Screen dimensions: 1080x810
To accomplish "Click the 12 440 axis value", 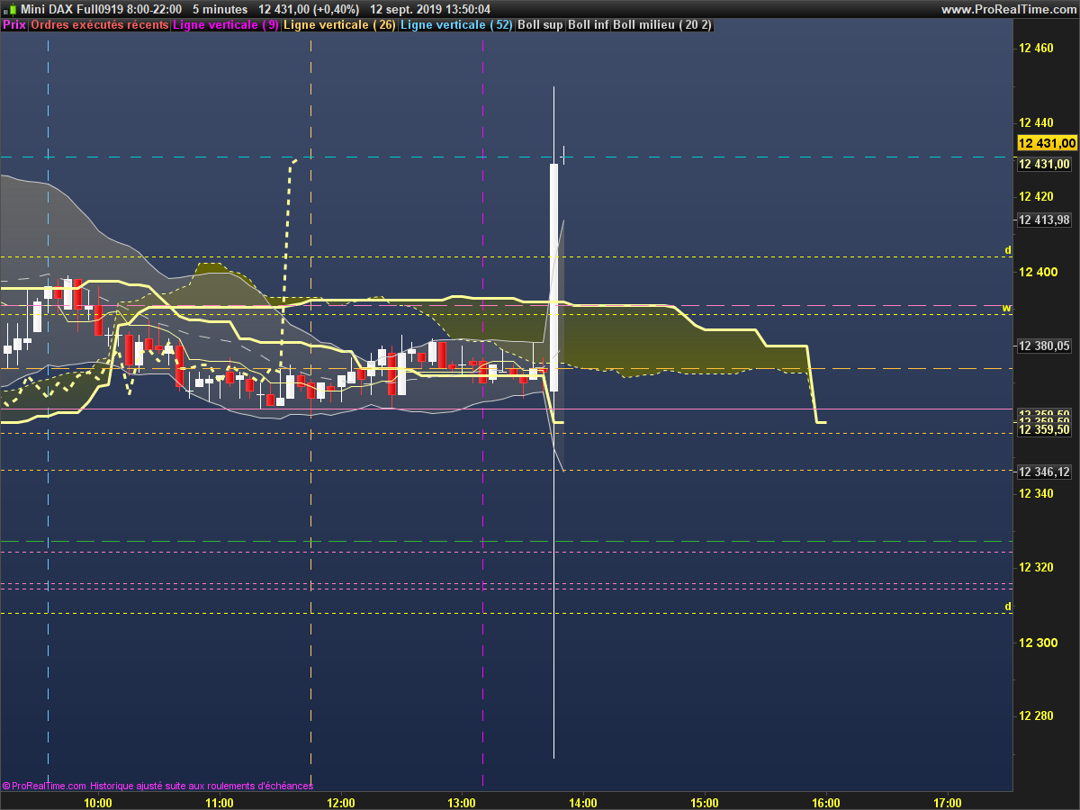I will tap(1036, 122).
